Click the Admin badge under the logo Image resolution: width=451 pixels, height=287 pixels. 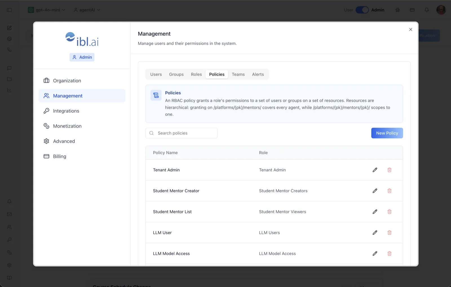[82, 57]
